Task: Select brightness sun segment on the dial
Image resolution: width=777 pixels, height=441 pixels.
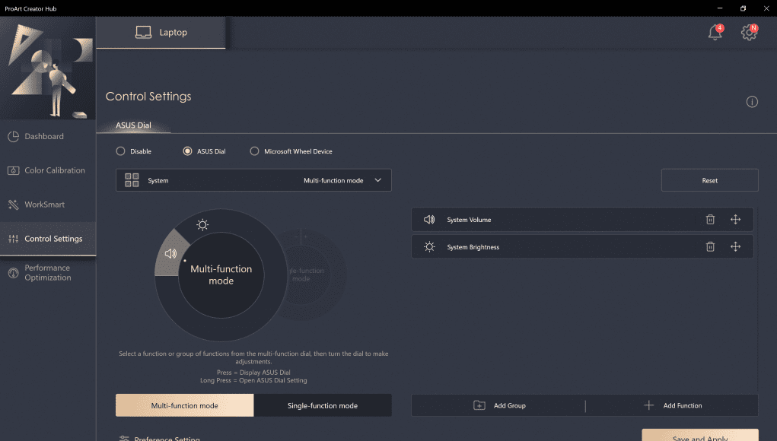Action: (x=202, y=225)
